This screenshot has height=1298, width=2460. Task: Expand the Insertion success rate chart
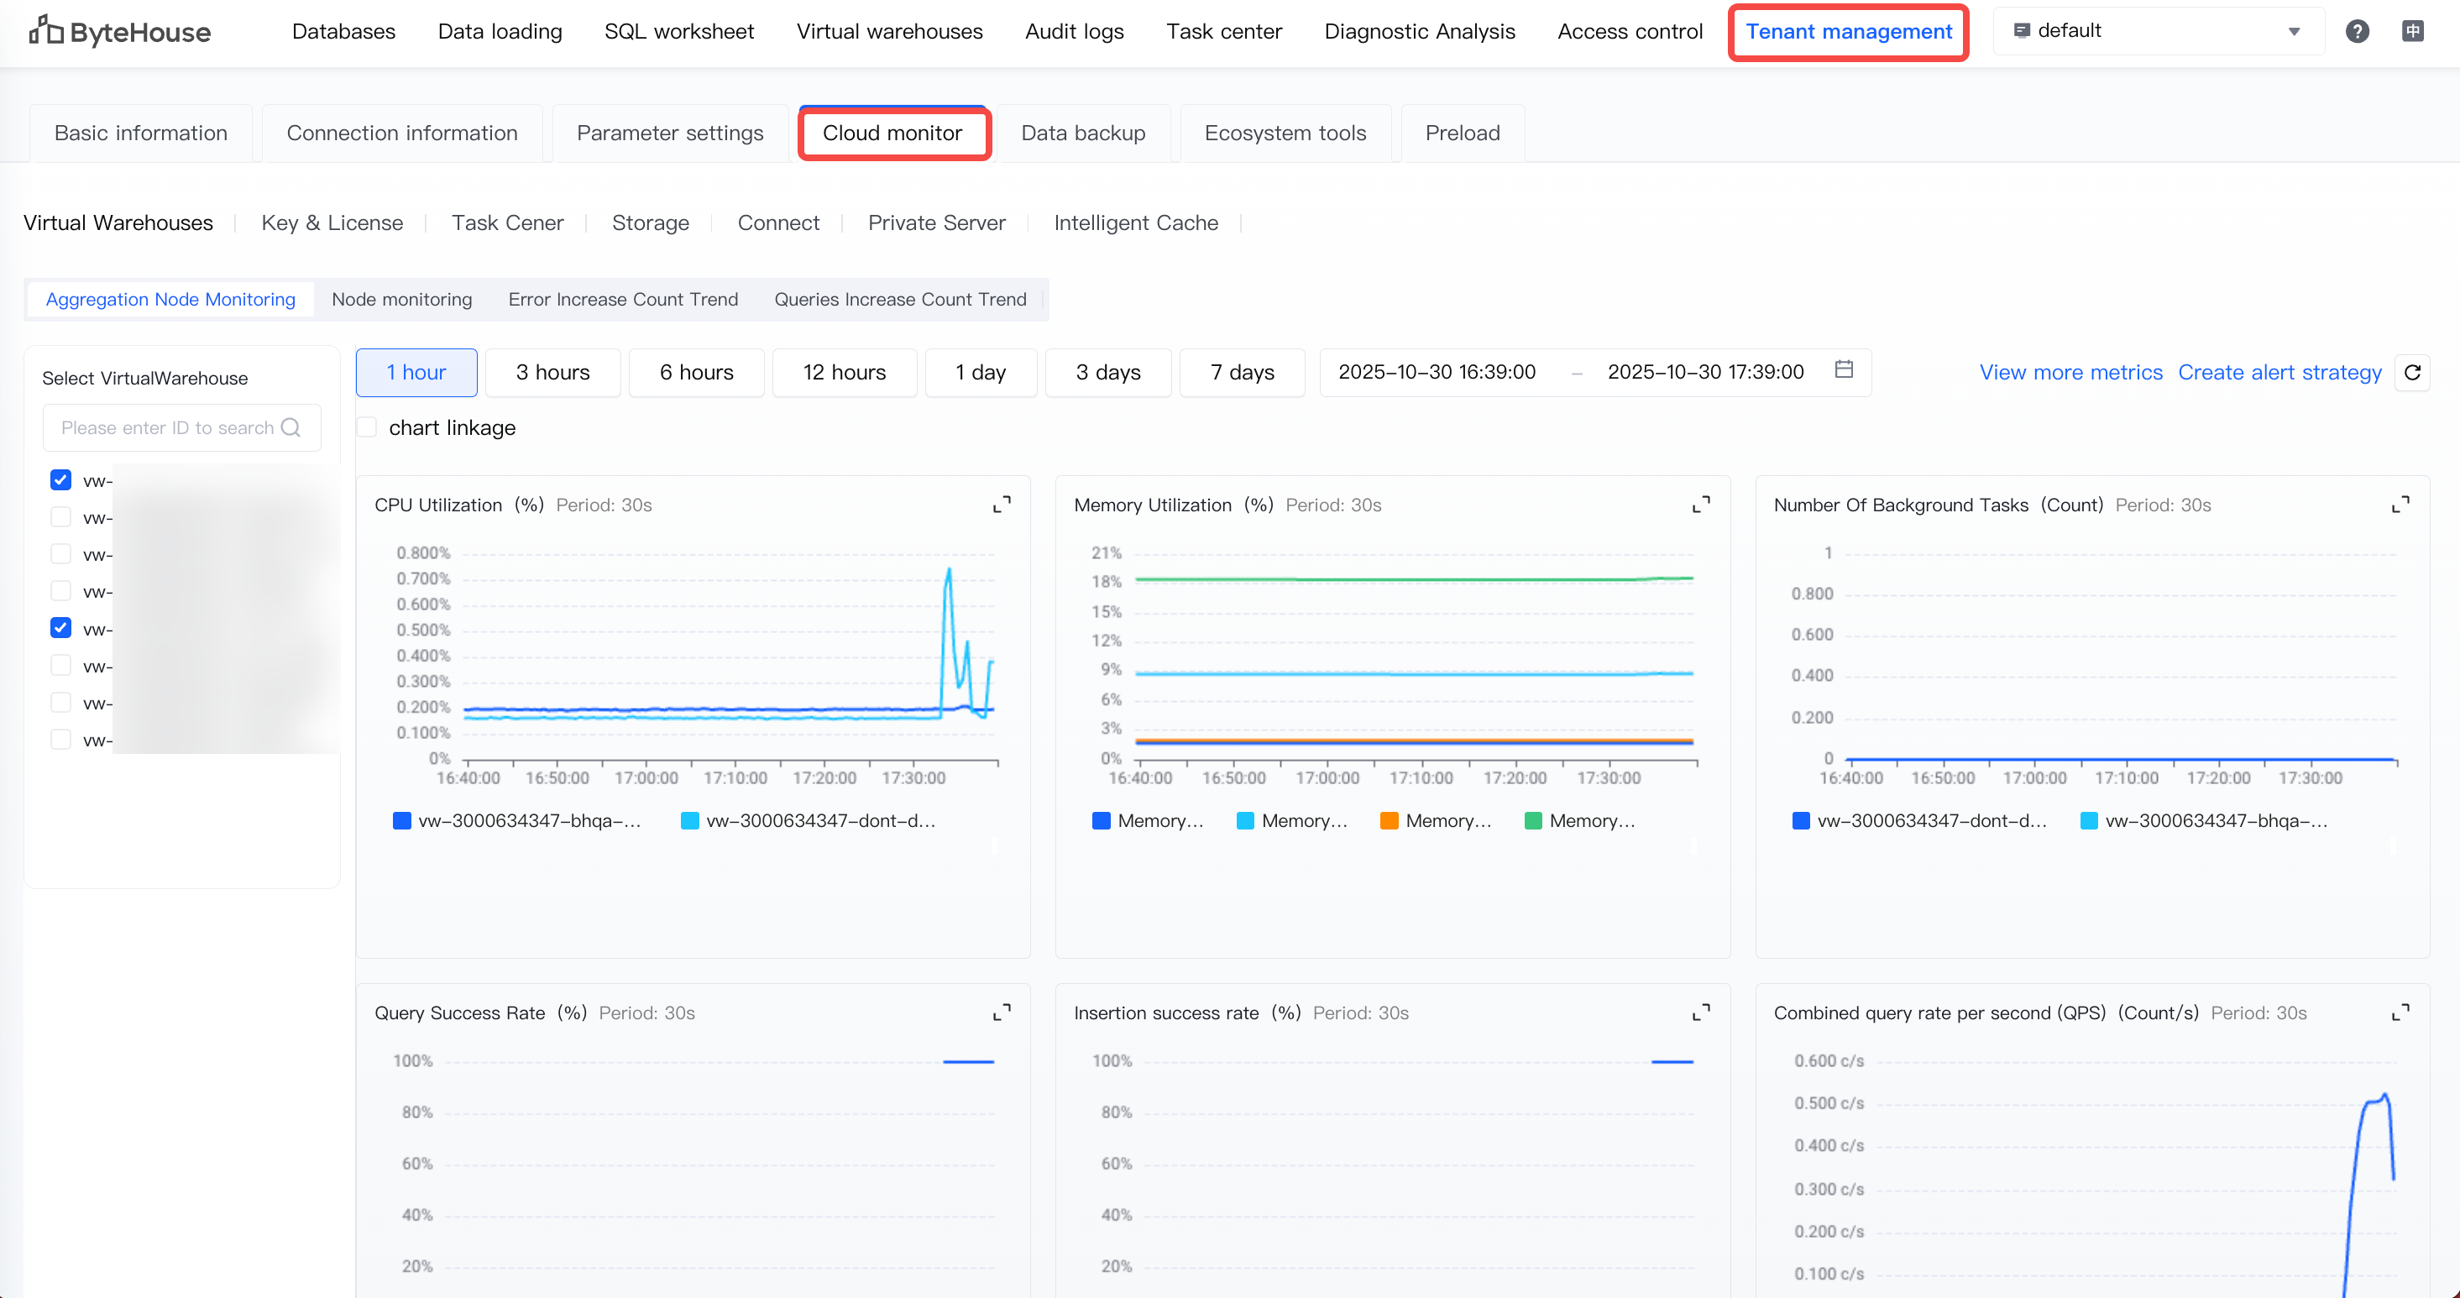pos(1701,1013)
